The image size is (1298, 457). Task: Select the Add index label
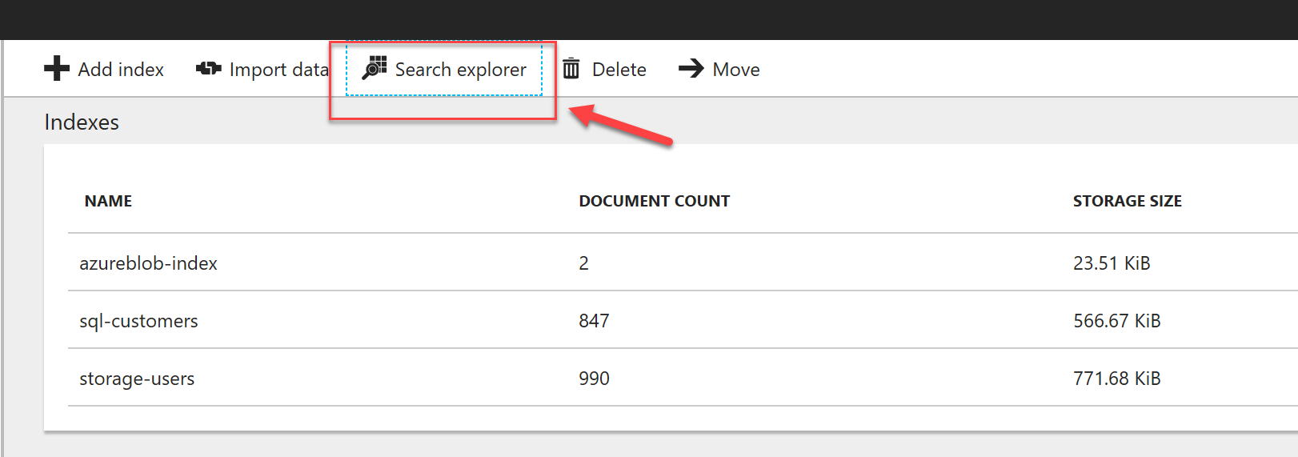(x=121, y=70)
